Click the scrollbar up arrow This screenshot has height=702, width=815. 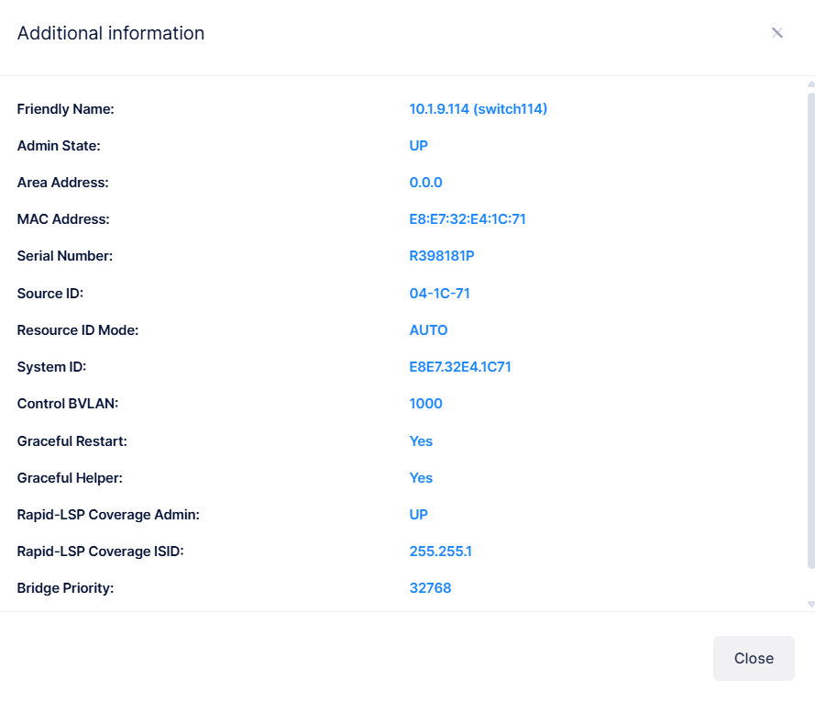(x=810, y=84)
